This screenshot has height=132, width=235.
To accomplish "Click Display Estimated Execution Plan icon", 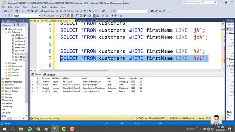I will click(64, 15).
